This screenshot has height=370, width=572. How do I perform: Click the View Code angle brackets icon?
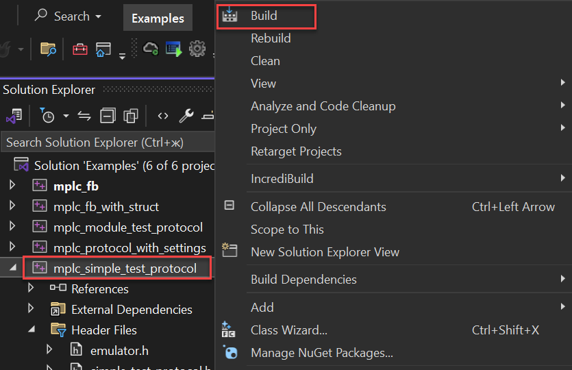[x=162, y=116]
